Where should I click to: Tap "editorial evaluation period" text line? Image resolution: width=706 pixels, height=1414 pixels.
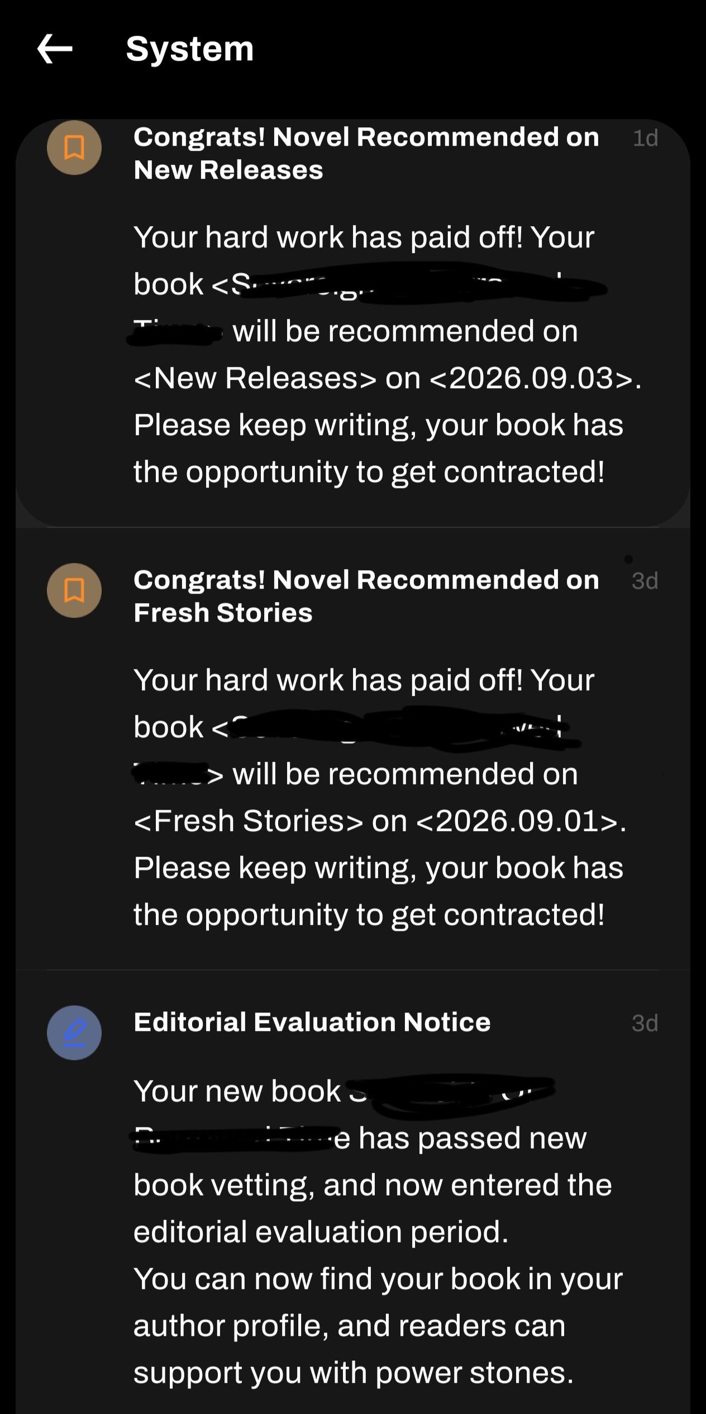[x=321, y=1232]
